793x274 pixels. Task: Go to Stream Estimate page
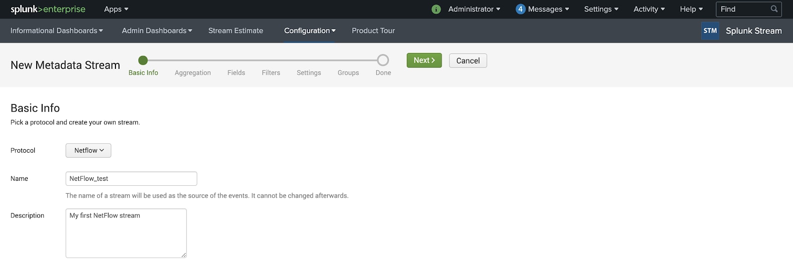pos(235,31)
